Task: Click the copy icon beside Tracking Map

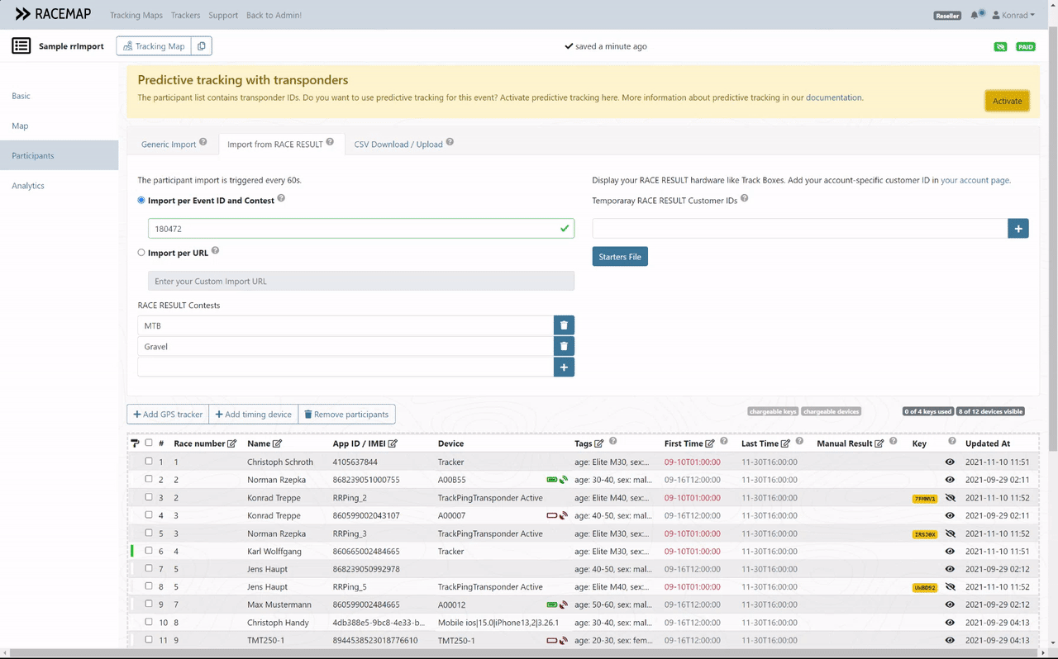Action: click(202, 46)
